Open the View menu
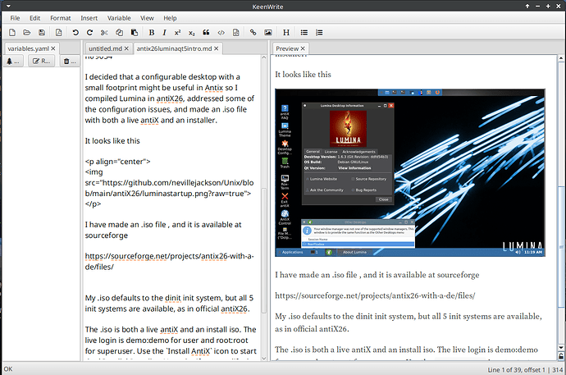Screen dimensions: 566x375 [x=147, y=18]
